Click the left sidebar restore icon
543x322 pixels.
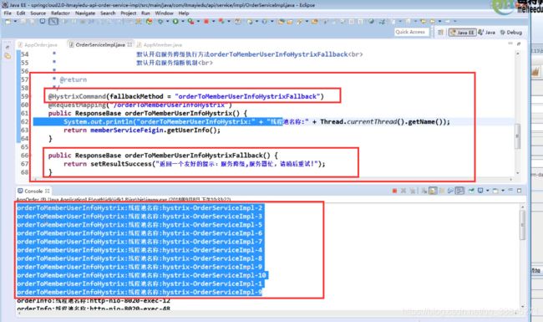click(8, 47)
